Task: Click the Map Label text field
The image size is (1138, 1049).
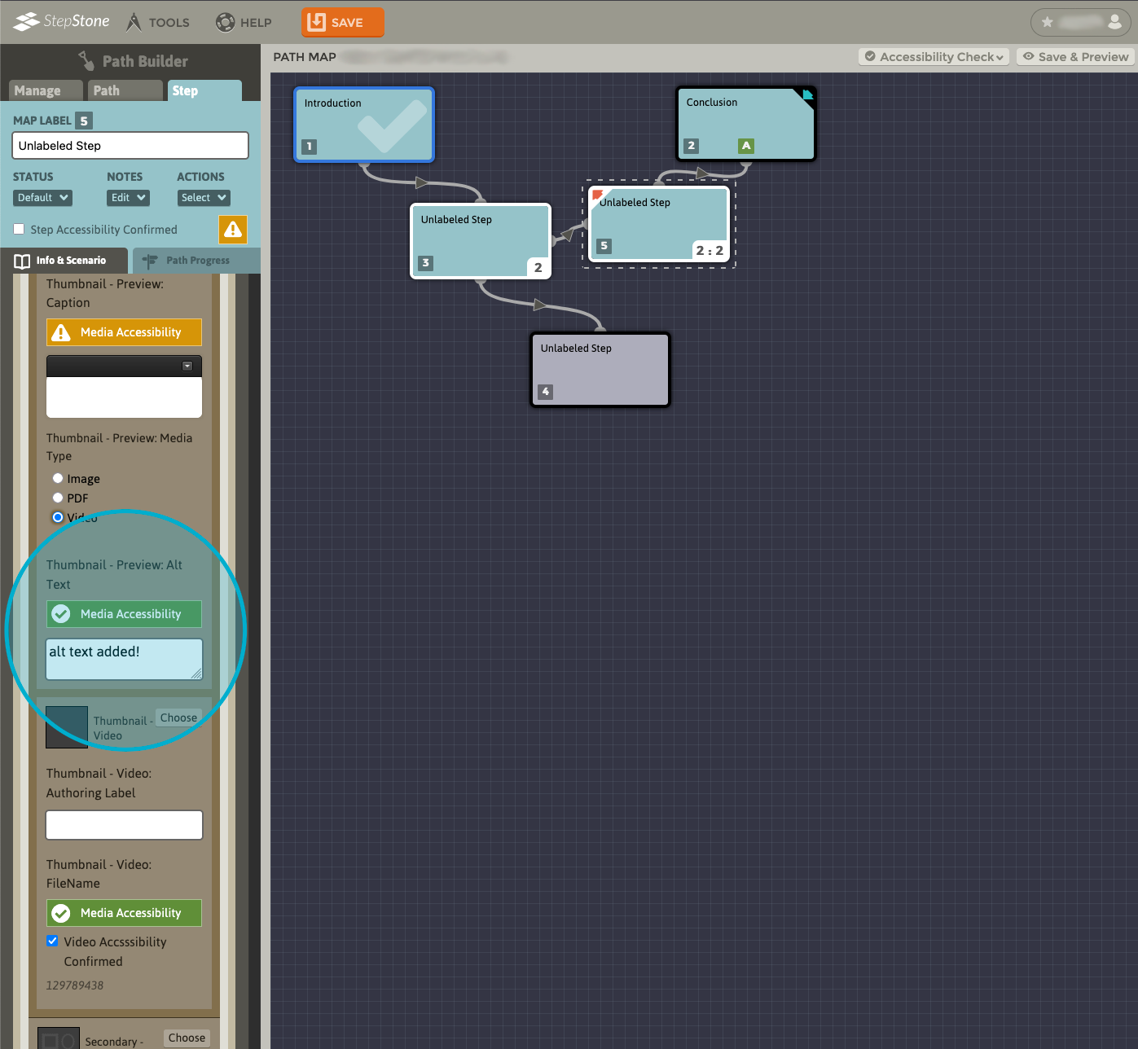Action: pos(130,146)
